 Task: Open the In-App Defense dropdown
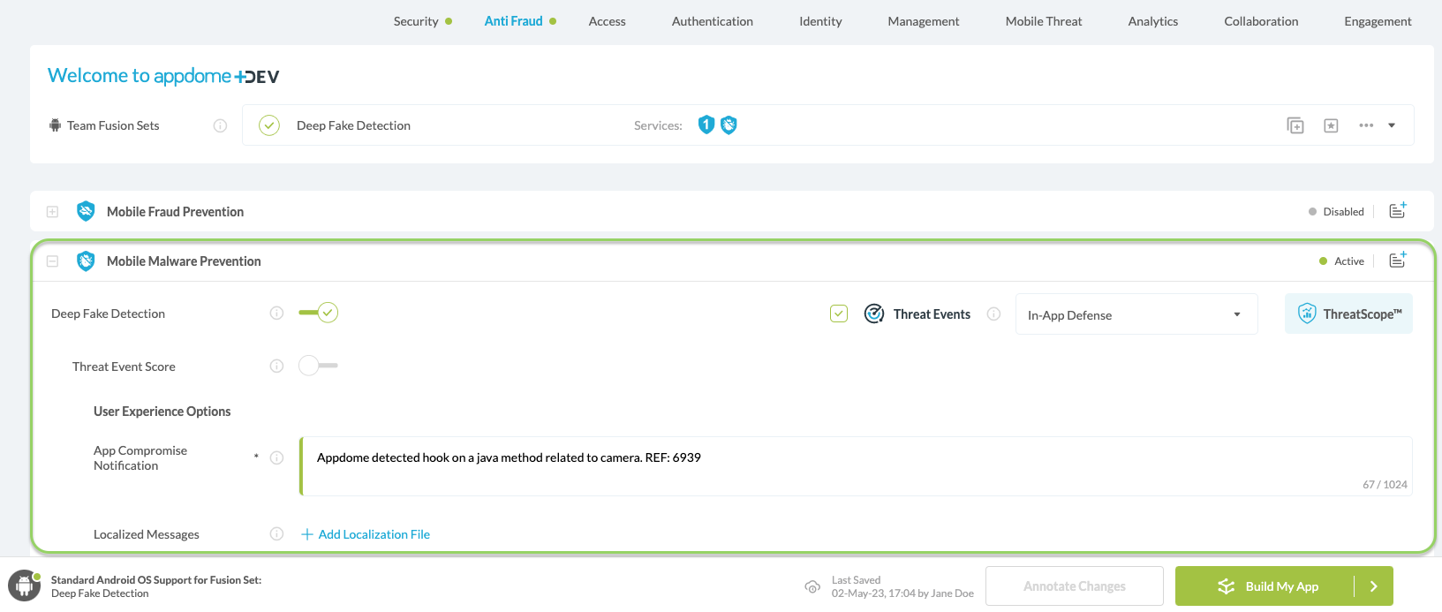point(1136,314)
